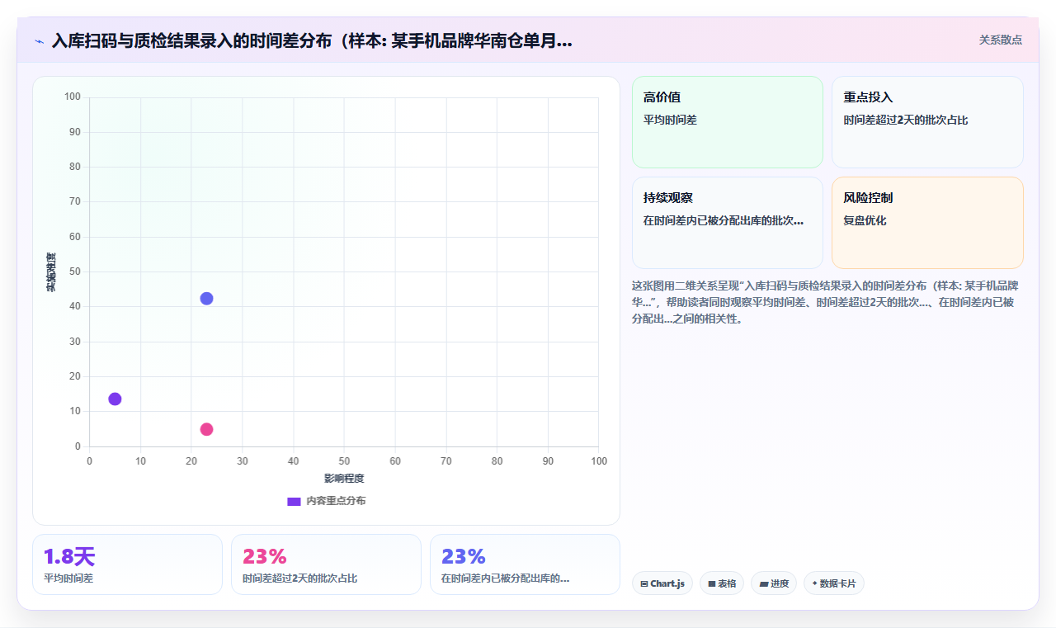This screenshot has height=628, width=1056.
Task: Click the y-axis tick label 100
Action: pyautogui.click(x=73, y=97)
